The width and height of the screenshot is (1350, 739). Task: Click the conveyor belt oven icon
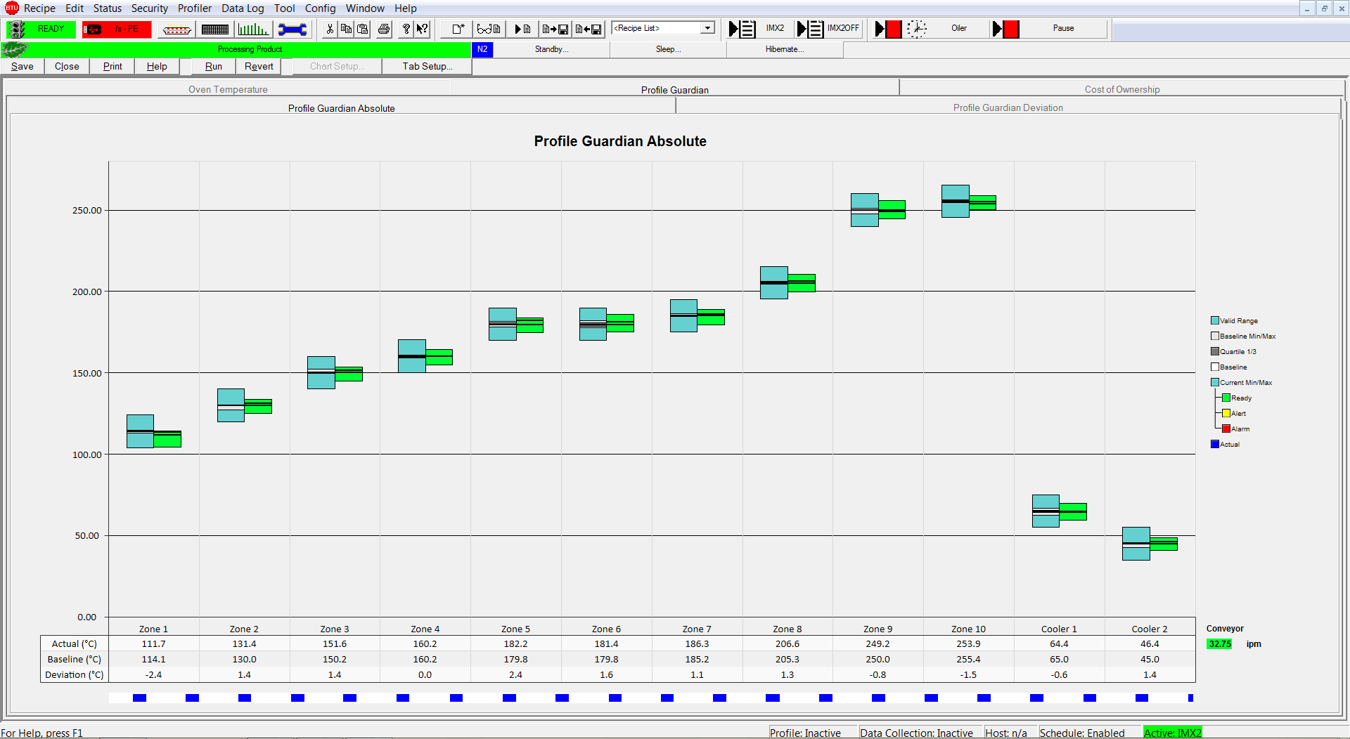coord(176,29)
